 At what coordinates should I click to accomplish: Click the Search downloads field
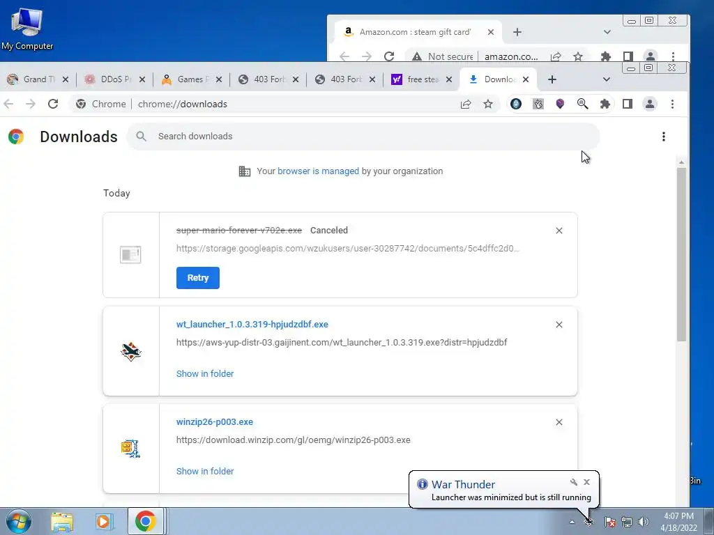click(x=363, y=137)
